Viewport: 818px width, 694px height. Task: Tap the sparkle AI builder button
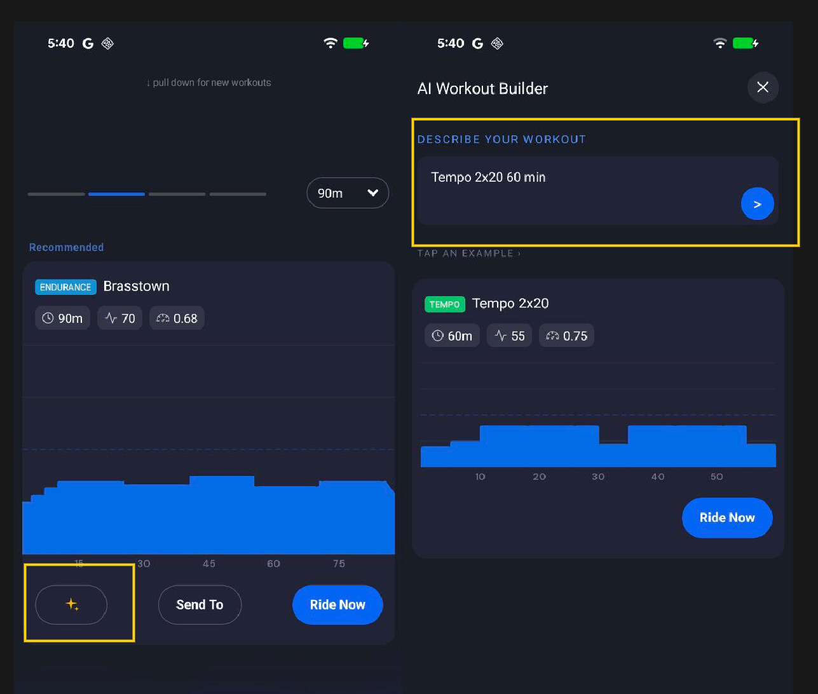[x=71, y=604]
